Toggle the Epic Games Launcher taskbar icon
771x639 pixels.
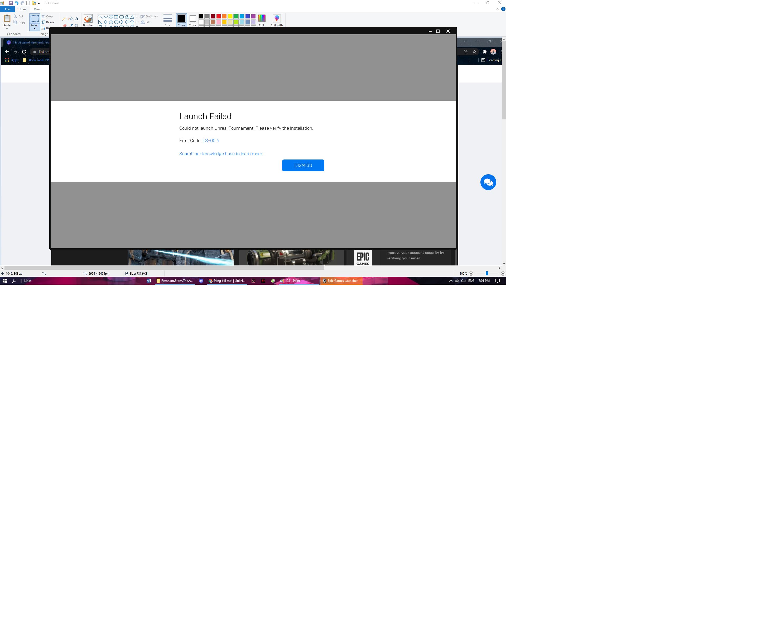[343, 280]
